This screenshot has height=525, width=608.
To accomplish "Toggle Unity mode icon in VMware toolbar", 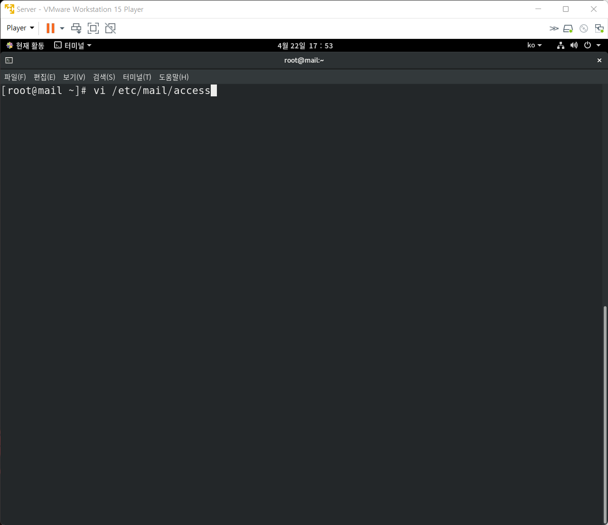I will [110, 28].
